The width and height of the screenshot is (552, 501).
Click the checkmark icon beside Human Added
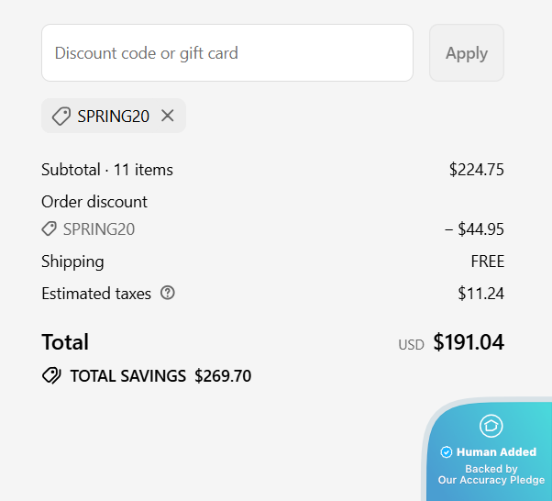pos(447,451)
